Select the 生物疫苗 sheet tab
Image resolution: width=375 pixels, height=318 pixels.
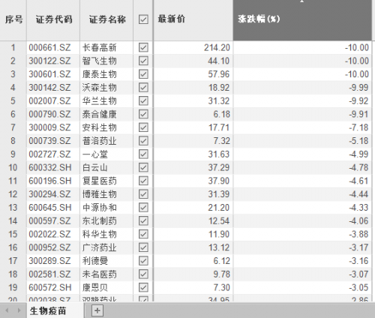(48, 310)
